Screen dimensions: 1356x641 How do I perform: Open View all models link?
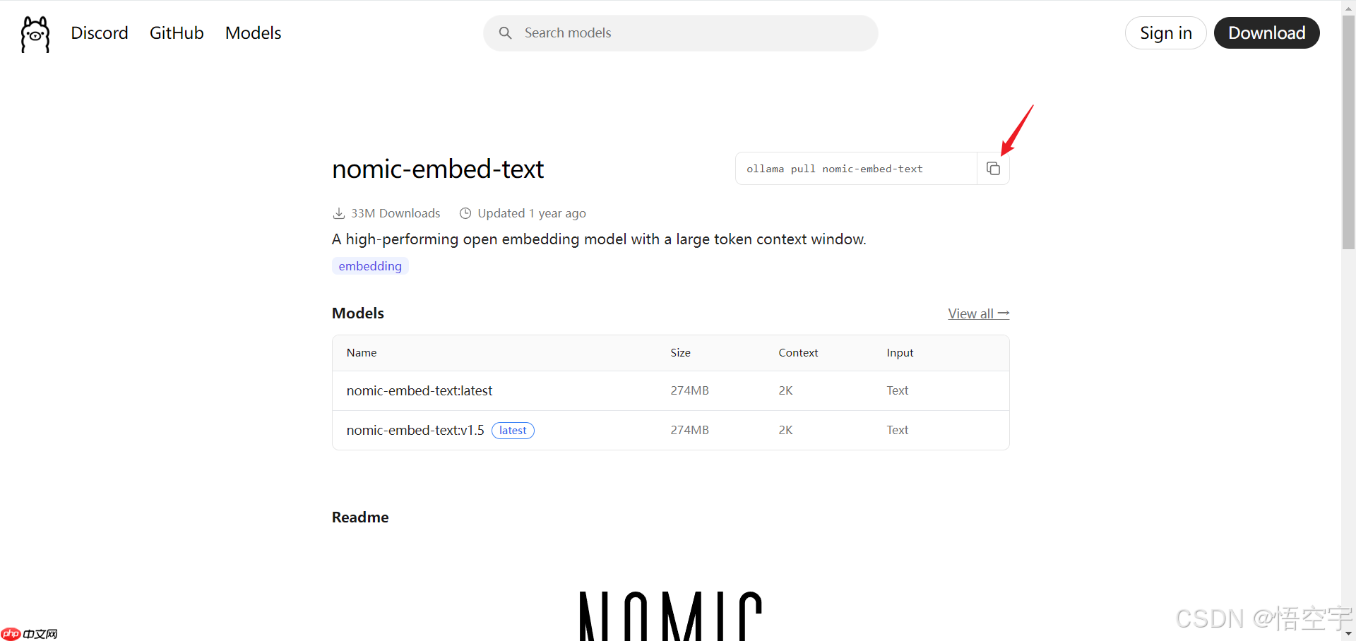click(978, 313)
